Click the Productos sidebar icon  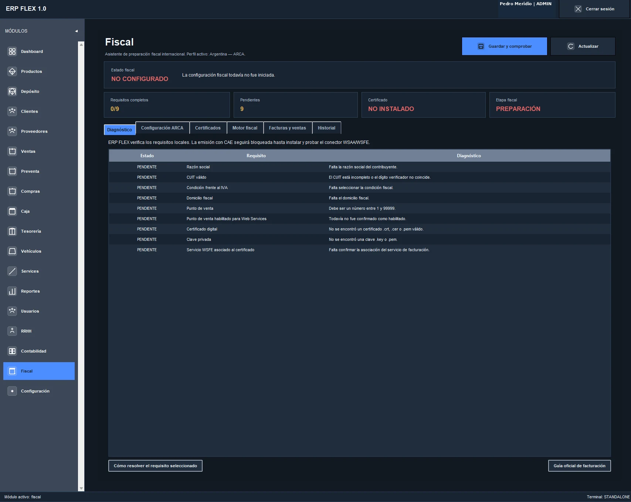pos(12,71)
